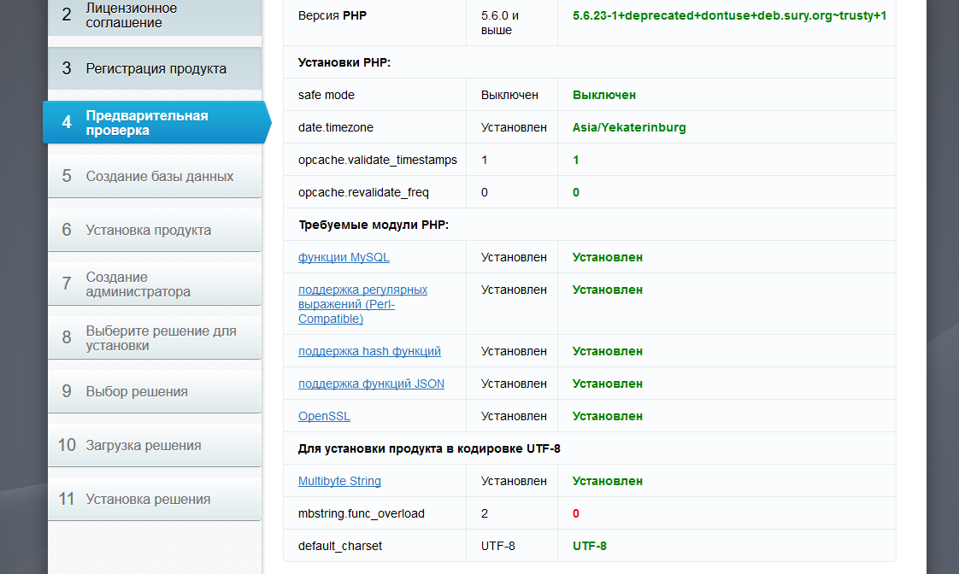
Task: Click the Asia/Yekaterinburg timezone value
Action: pyautogui.click(x=629, y=127)
